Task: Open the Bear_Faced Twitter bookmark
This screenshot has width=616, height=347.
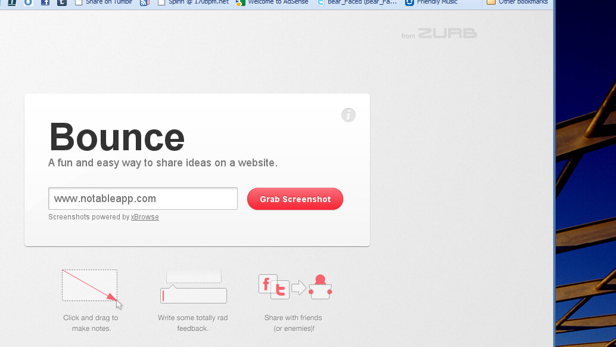Action: 357,2
